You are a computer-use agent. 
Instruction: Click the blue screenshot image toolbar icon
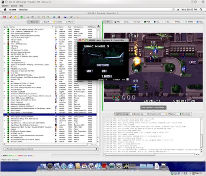pyautogui.click(x=65, y=17)
